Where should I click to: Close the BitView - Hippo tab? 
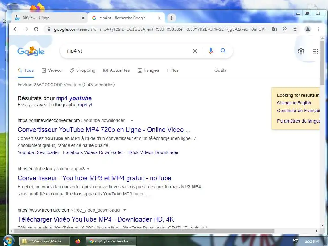83,18
